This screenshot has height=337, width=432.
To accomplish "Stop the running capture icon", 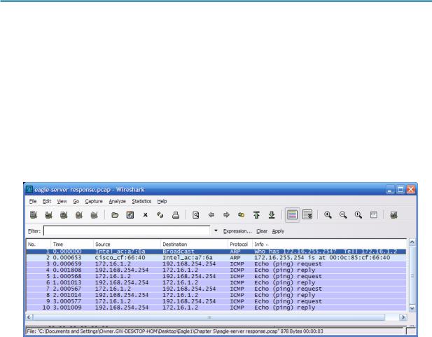I will [79, 215].
